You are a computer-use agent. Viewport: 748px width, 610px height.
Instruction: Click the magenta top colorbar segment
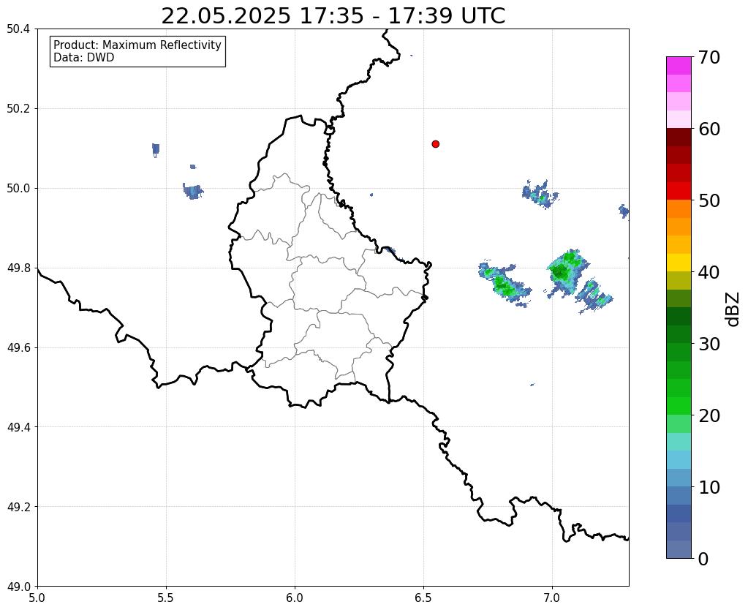[x=679, y=66]
